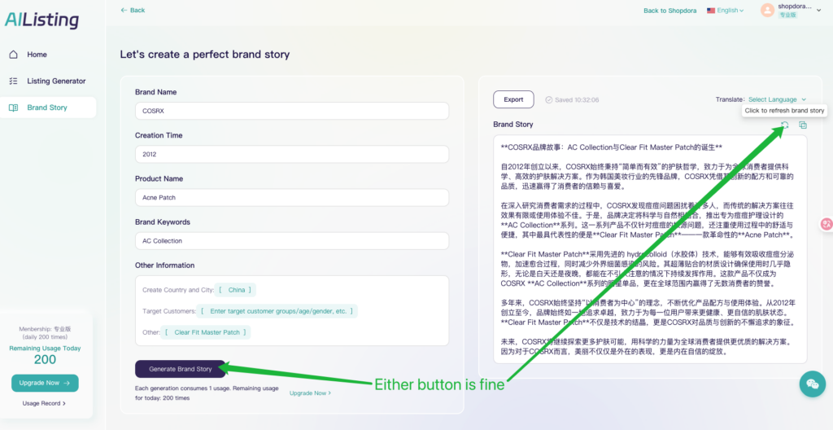Click the copy brand story icon
This screenshot has width=833, height=430.
tap(802, 125)
